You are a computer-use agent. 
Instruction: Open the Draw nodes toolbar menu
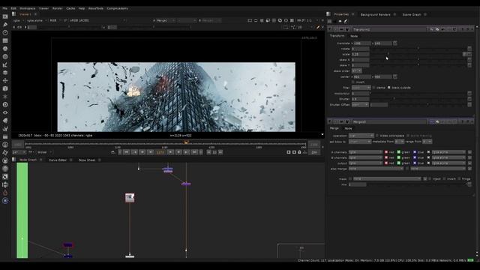5,25
